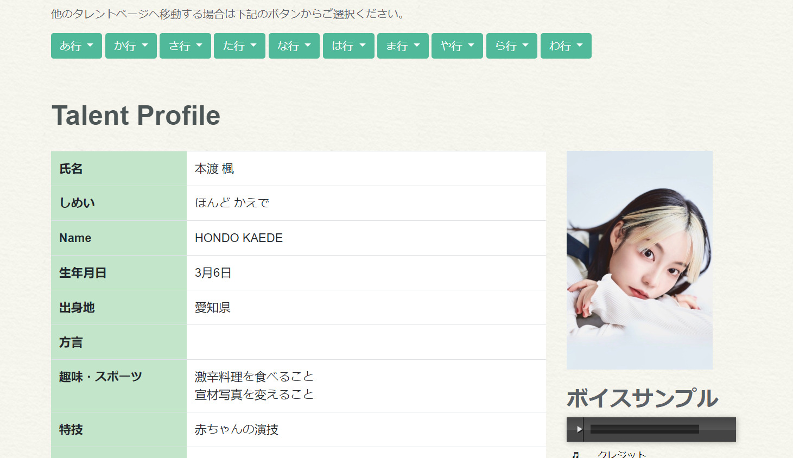Play the voice sample audio

click(x=579, y=429)
